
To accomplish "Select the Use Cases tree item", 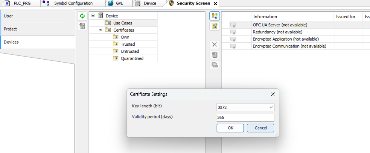I will coord(123,23).
